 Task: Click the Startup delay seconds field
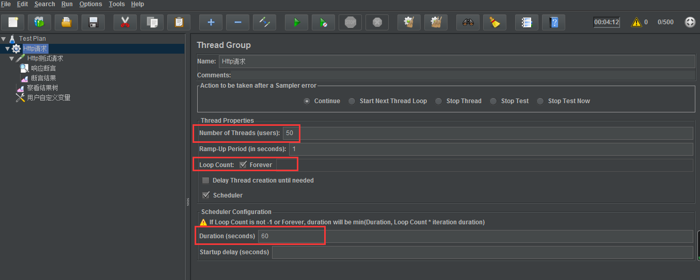(x=483, y=252)
